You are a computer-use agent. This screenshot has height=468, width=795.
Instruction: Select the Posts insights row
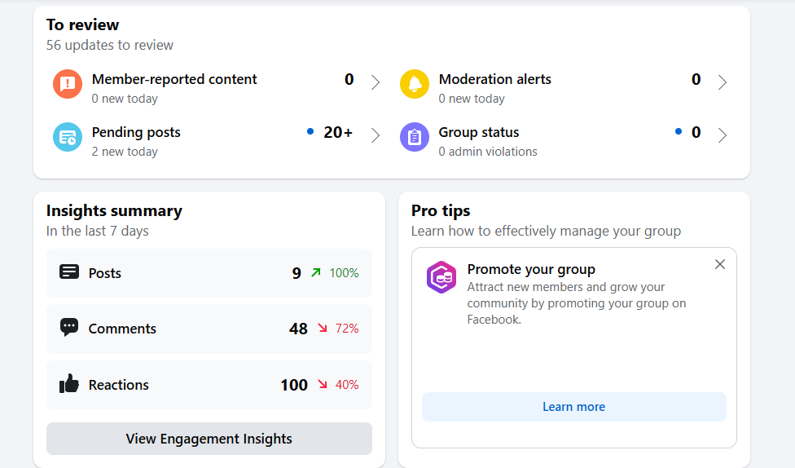209,273
